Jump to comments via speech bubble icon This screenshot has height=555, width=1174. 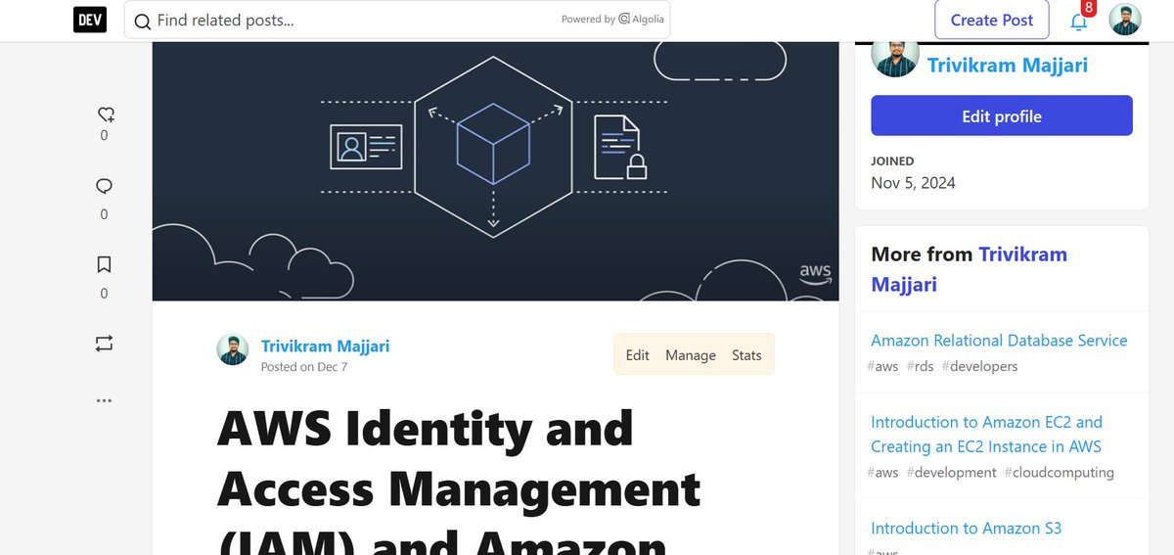tap(105, 186)
